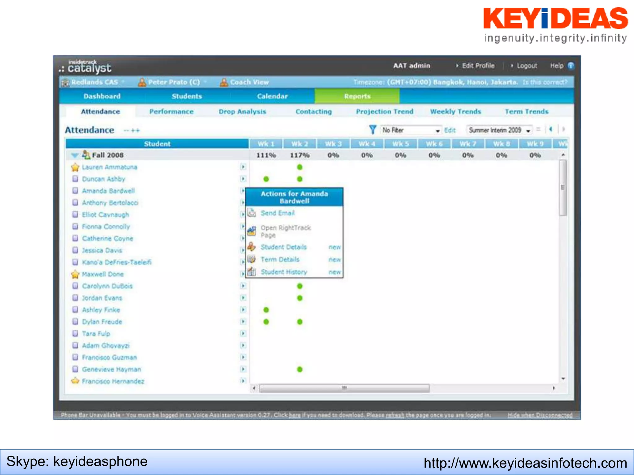Open the Help icon
This screenshot has width=634, height=475.
click(x=571, y=66)
